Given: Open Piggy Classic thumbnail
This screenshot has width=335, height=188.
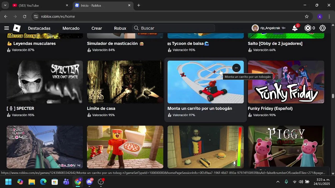Looking at the screenshot, I should point(286,147).
